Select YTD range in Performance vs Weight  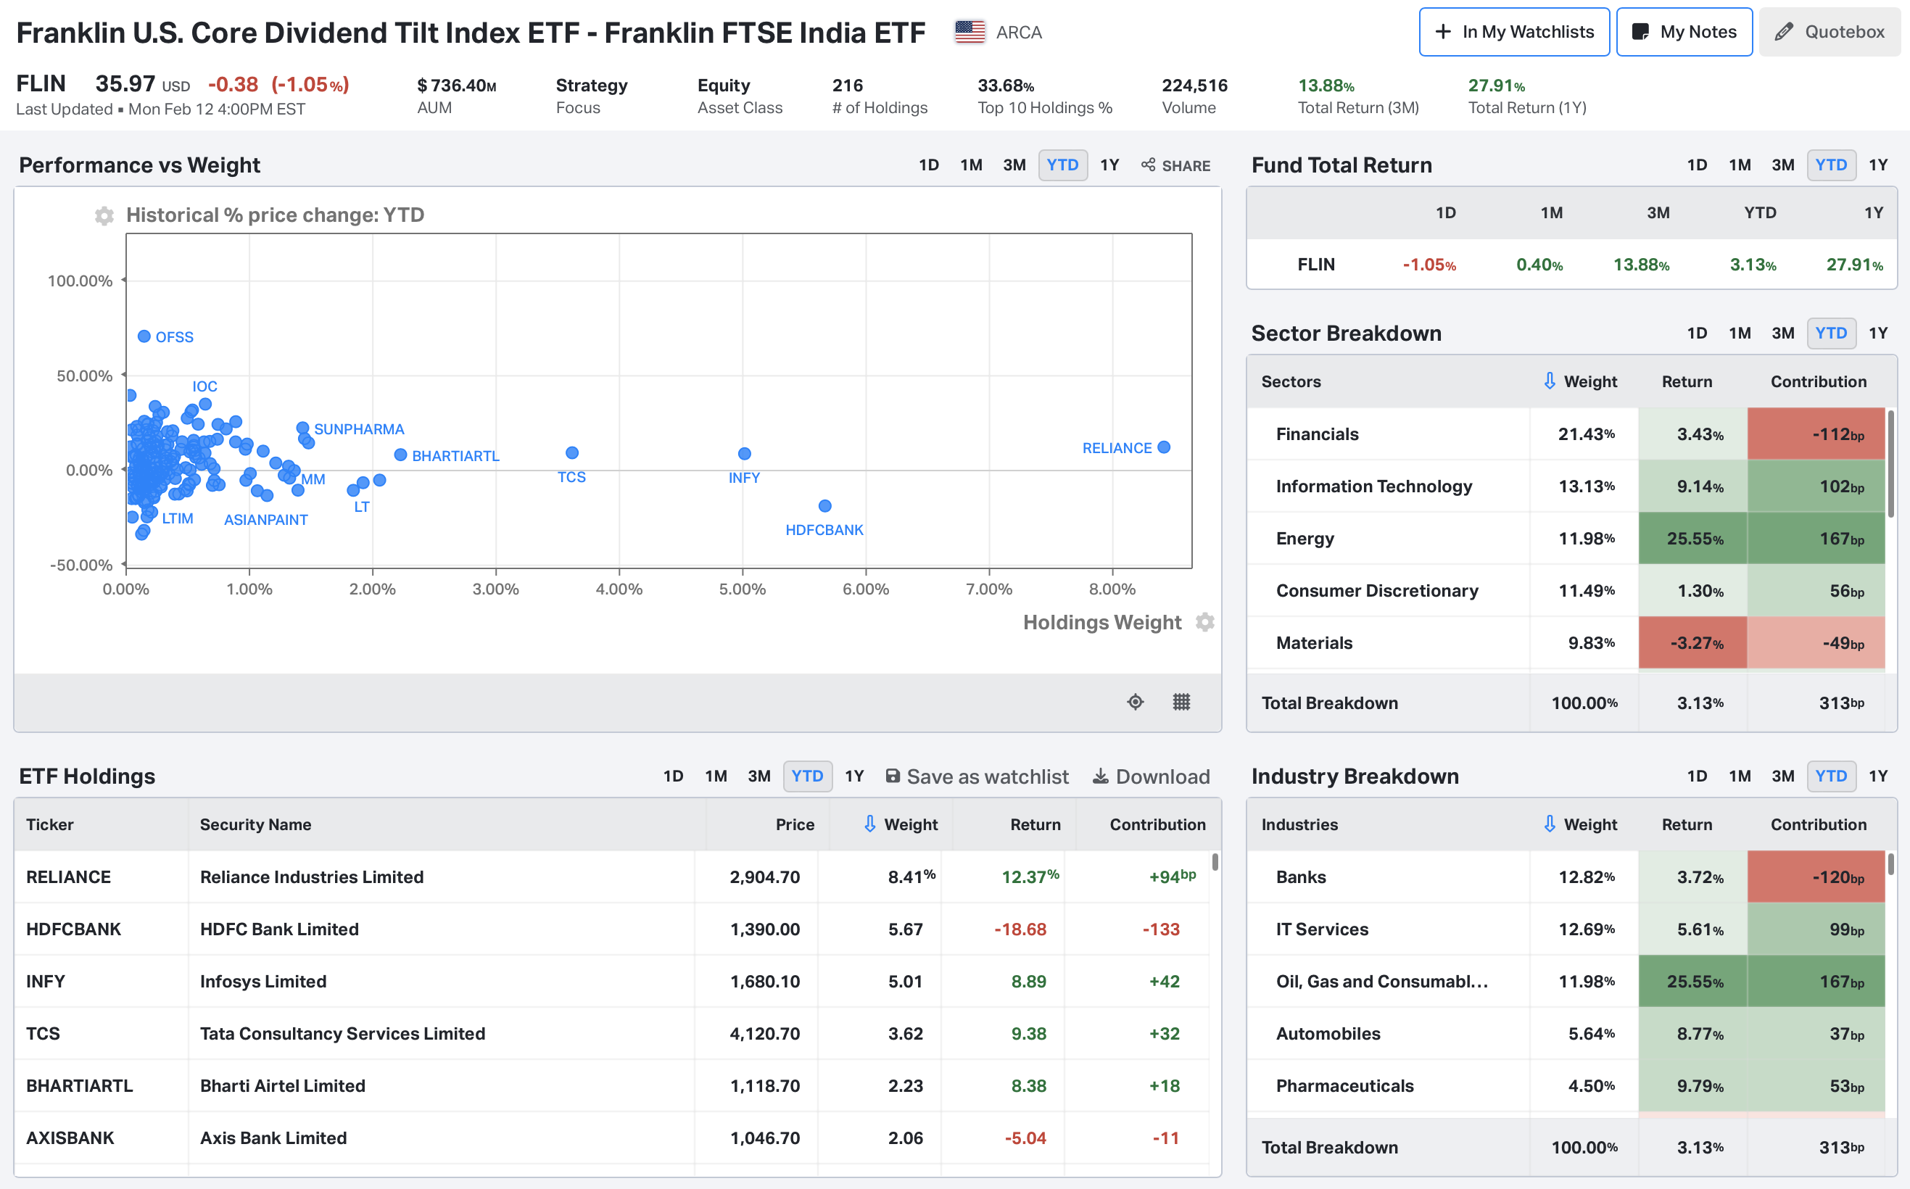1062,165
